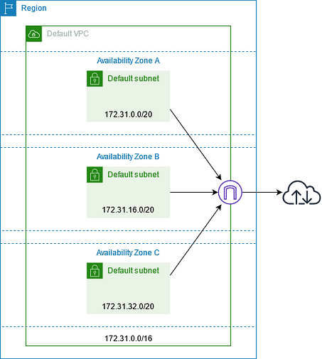Image resolution: width=322 pixels, height=359 pixels.
Task: Click the Region flag icon
Action: (8, 8)
